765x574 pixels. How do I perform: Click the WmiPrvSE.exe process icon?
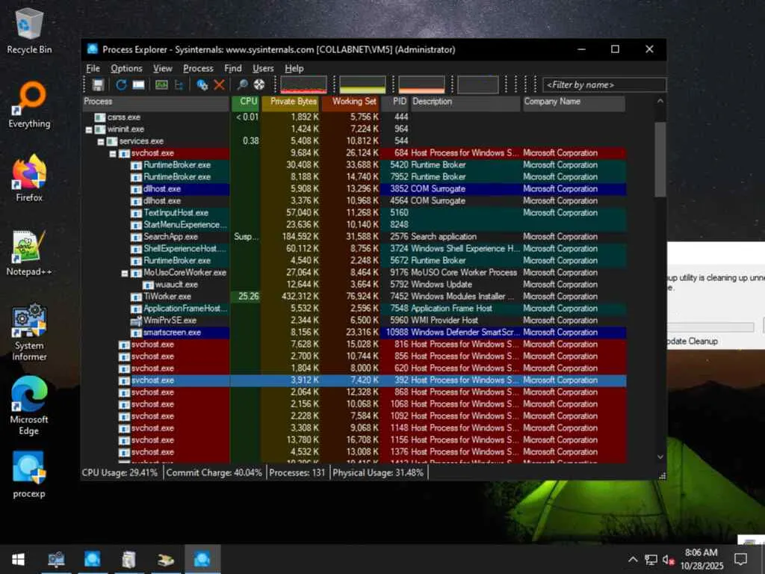(x=136, y=321)
